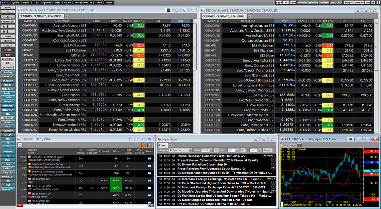Click the arrow icon button beside Page

pos(286,2)
